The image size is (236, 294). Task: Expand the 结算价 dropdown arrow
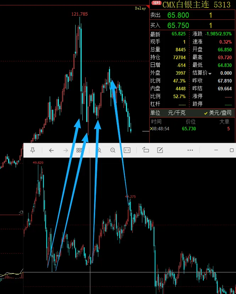tap(210, 74)
